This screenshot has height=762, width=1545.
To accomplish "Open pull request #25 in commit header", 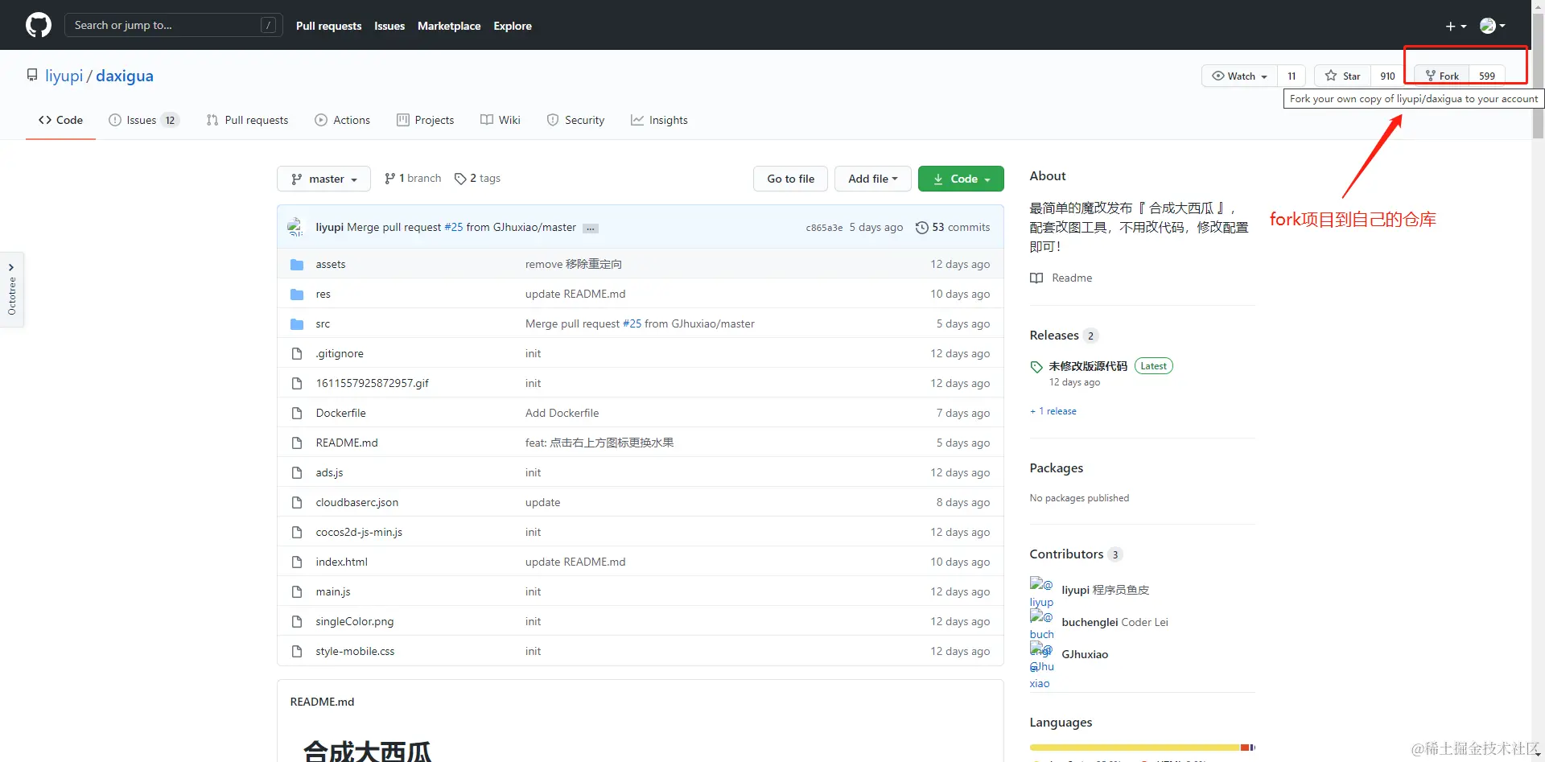I will tap(454, 228).
